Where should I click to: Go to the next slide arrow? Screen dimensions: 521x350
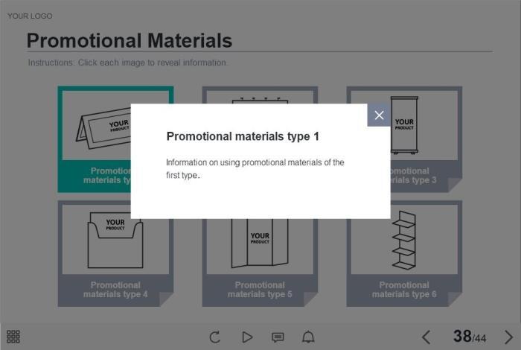(x=508, y=337)
